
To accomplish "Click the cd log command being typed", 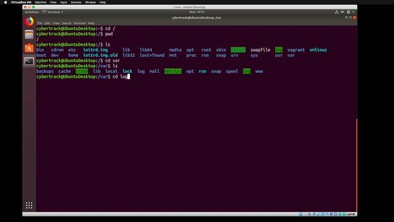I will point(120,76).
